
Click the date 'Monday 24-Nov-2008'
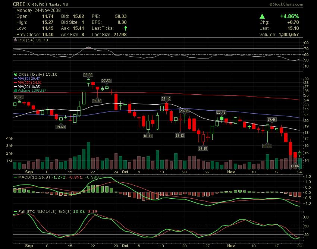[38, 10]
